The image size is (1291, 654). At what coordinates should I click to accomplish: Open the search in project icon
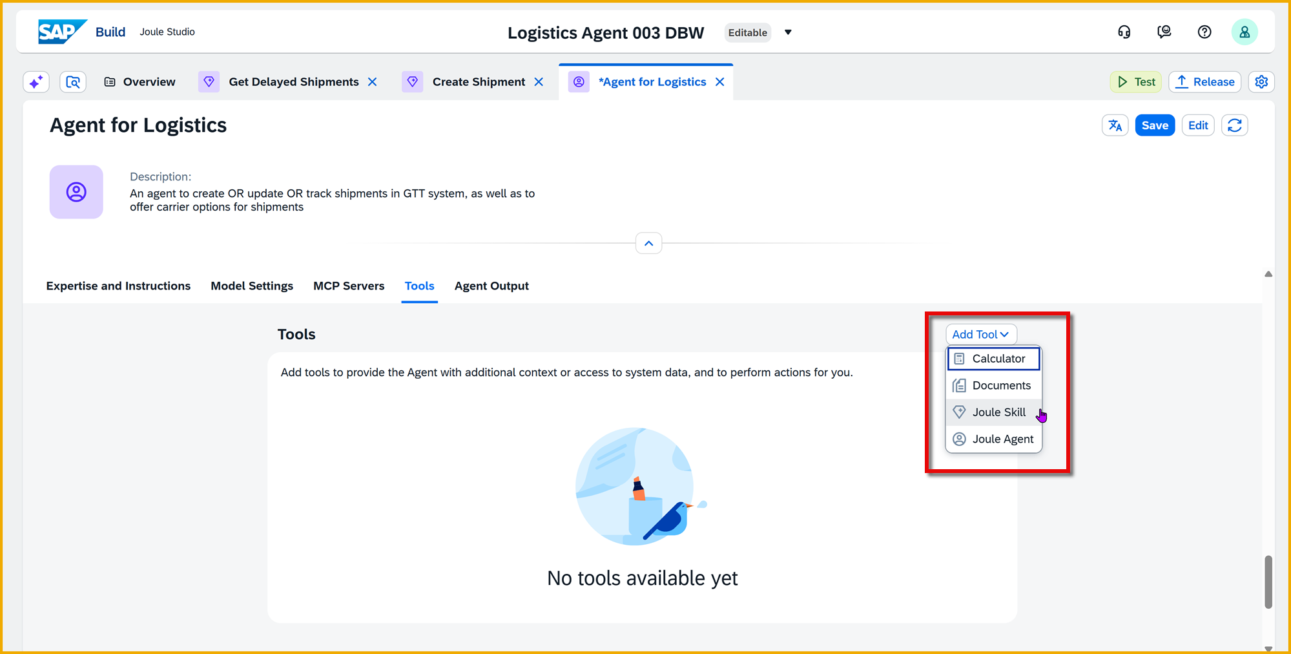73,82
